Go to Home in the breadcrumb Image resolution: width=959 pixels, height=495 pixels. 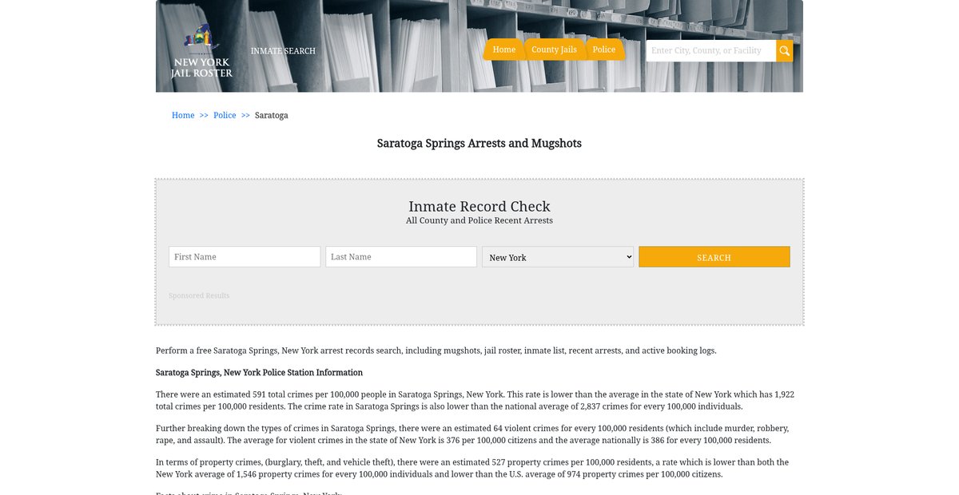pyautogui.click(x=183, y=116)
